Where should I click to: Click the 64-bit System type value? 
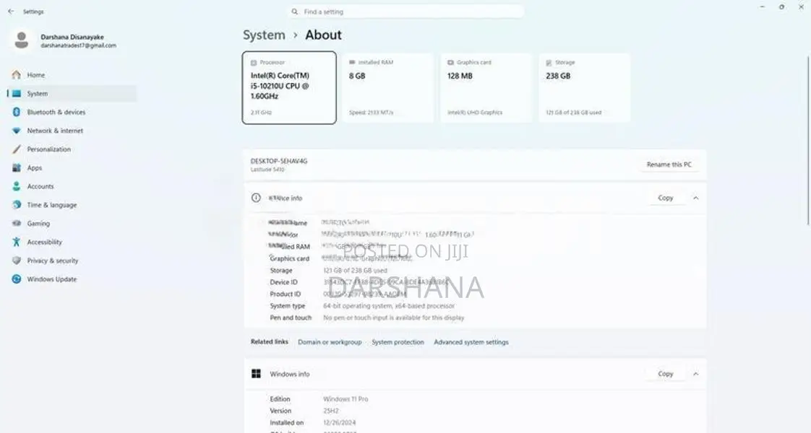coord(389,306)
